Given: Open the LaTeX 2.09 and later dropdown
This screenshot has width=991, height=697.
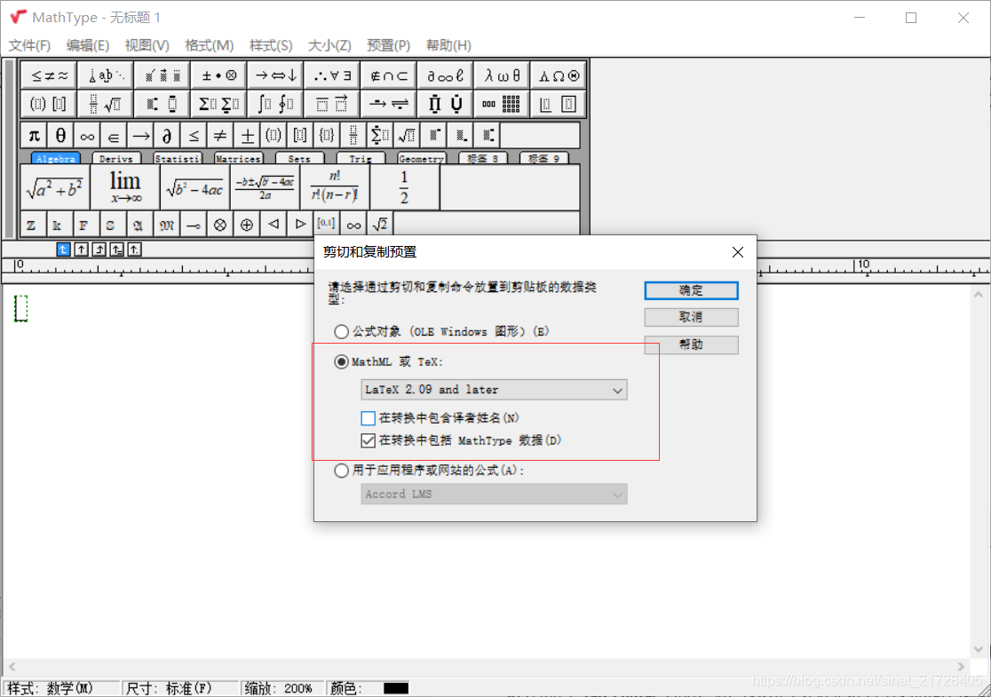Looking at the screenshot, I should [495, 390].
